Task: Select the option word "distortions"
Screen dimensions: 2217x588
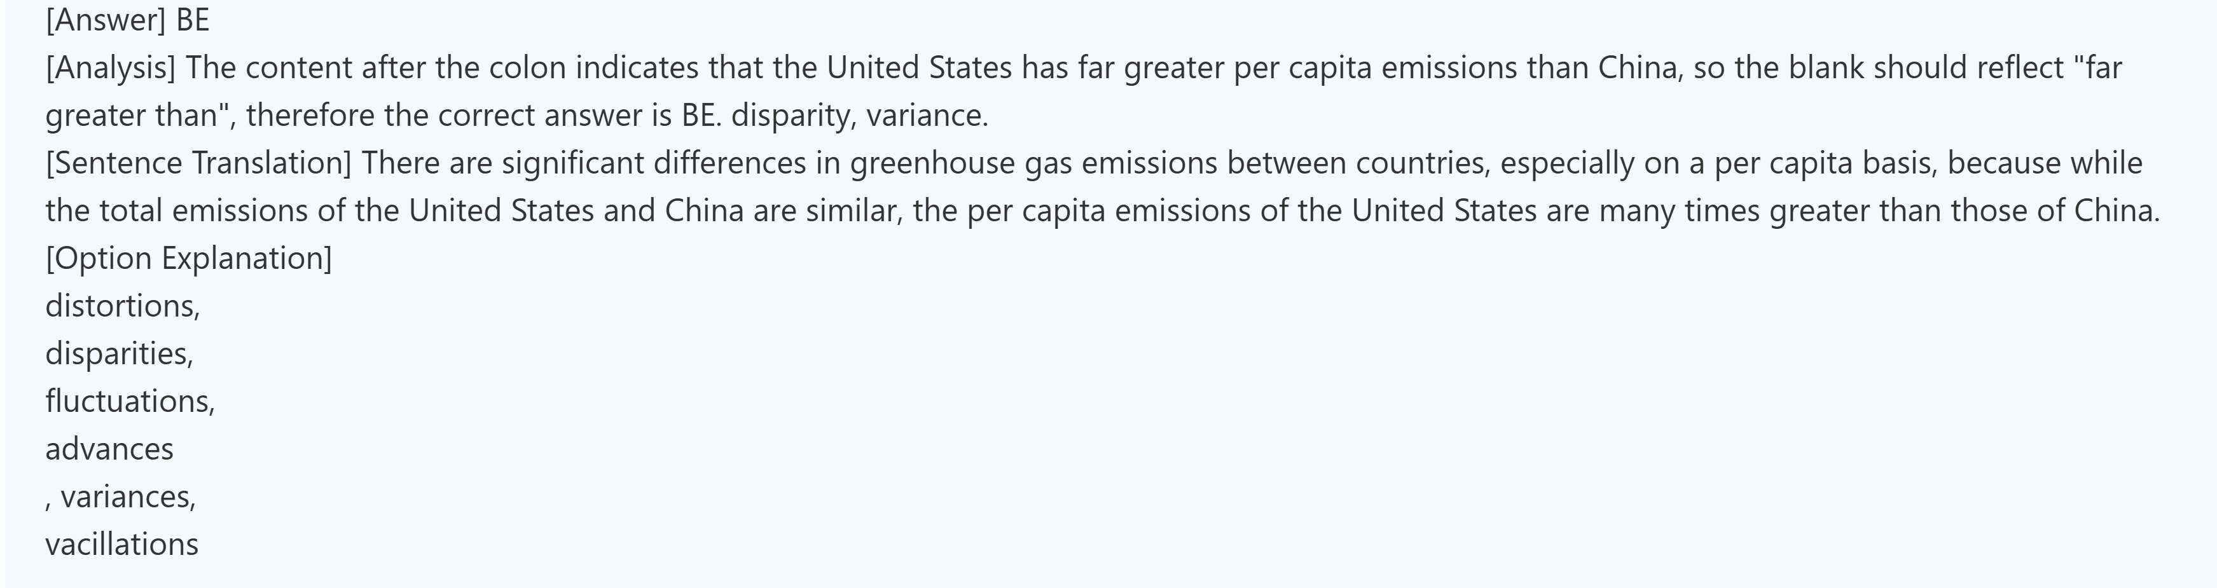Action: click(x=120, y=307)
